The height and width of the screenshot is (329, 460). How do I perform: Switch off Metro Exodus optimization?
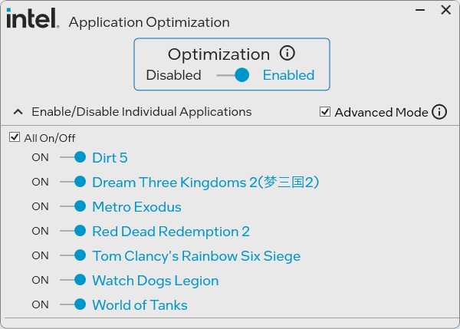pyautogui.click(x=73, y=206)
